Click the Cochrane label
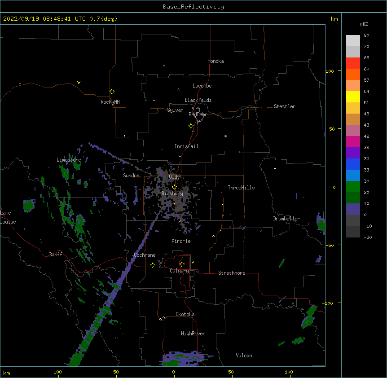Screen dimensions: 387x378 click(145, 255)
